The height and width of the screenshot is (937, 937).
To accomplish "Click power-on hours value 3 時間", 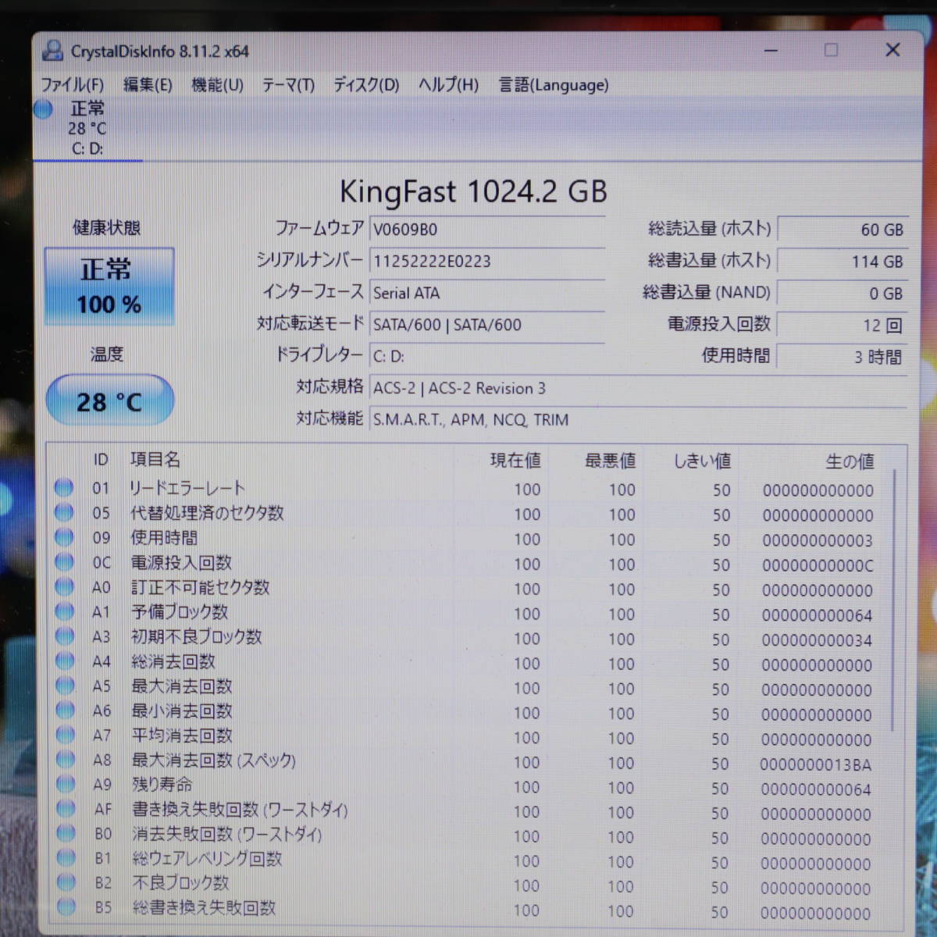I will [843, 357].
